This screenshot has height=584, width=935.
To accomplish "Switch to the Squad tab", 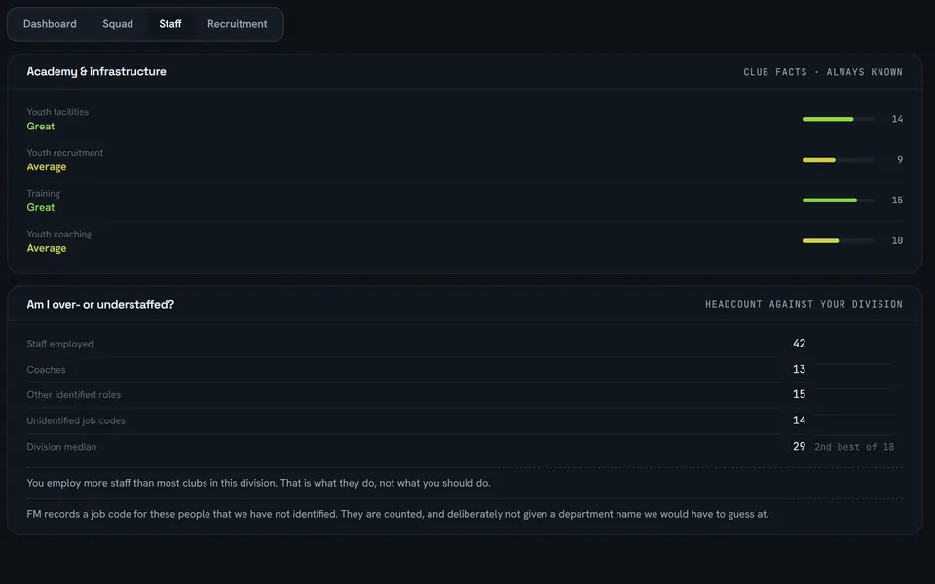I will tap(118, 24).
